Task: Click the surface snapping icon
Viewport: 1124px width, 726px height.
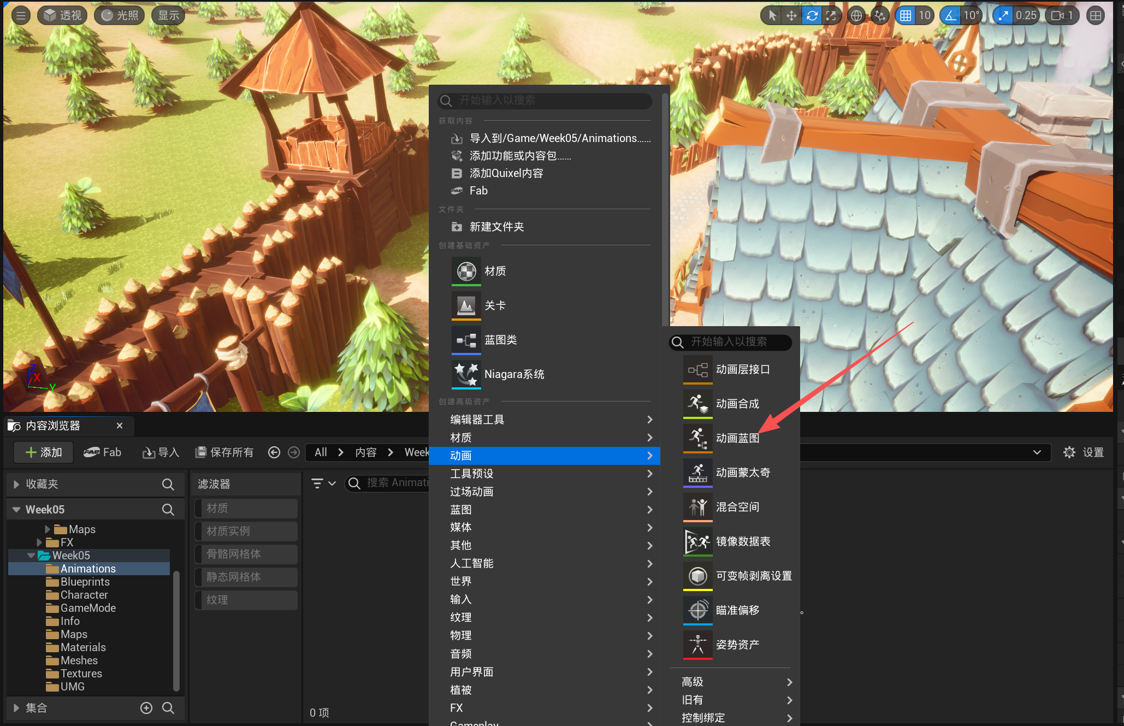Action: coord(879,15)
